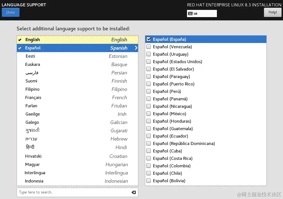Check Español (Ecuador) checkbox
Viewport: 283px width, 199px height.
point(149,136)
